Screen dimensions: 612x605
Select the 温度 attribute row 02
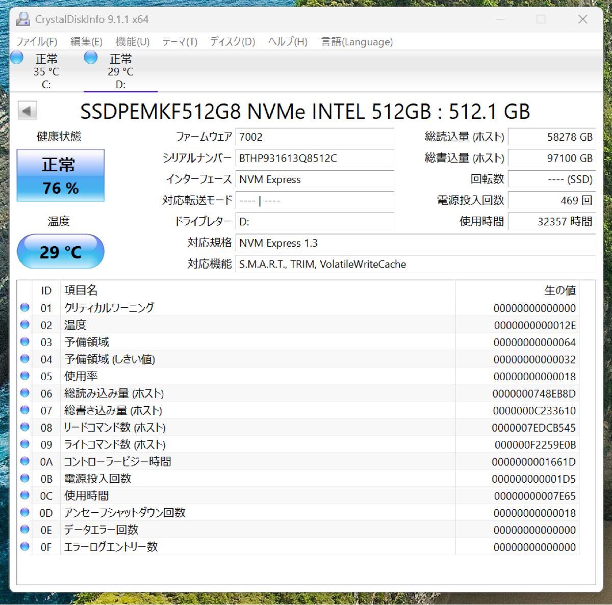(298, 325)
